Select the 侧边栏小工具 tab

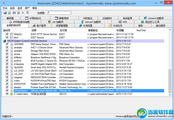coord(153,22)
